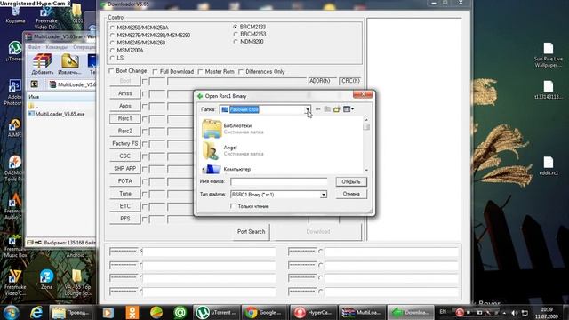Open Internet Explorer from taskbar

tap(36, 312)
